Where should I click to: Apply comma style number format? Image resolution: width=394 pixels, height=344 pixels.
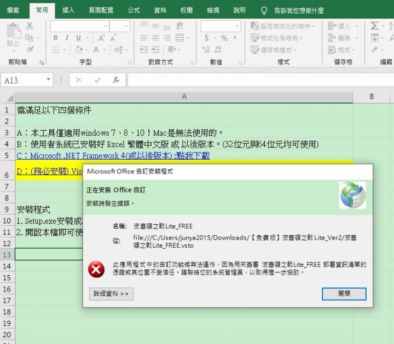[235, 38]
